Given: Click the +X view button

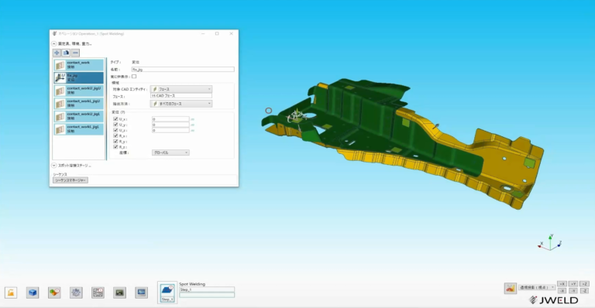Looking at the screenshot, I should [562, 284].
